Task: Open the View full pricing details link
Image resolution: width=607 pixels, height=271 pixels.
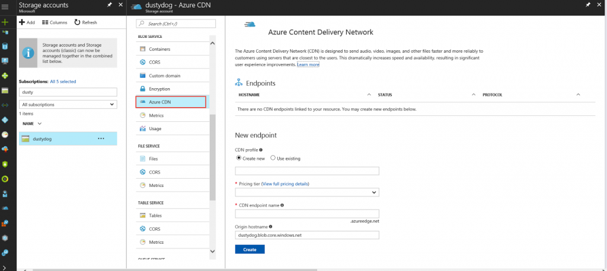Action: click(x=285, y=184)
